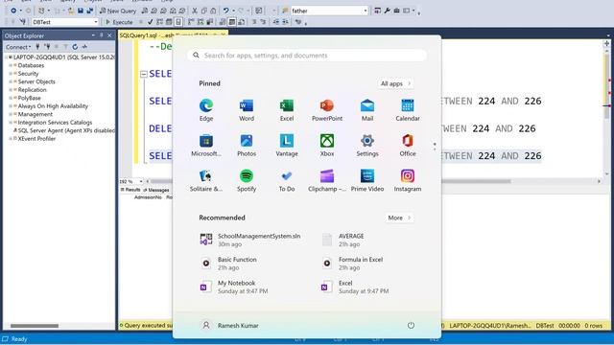Expand the Server Objects node

[11, 81]
